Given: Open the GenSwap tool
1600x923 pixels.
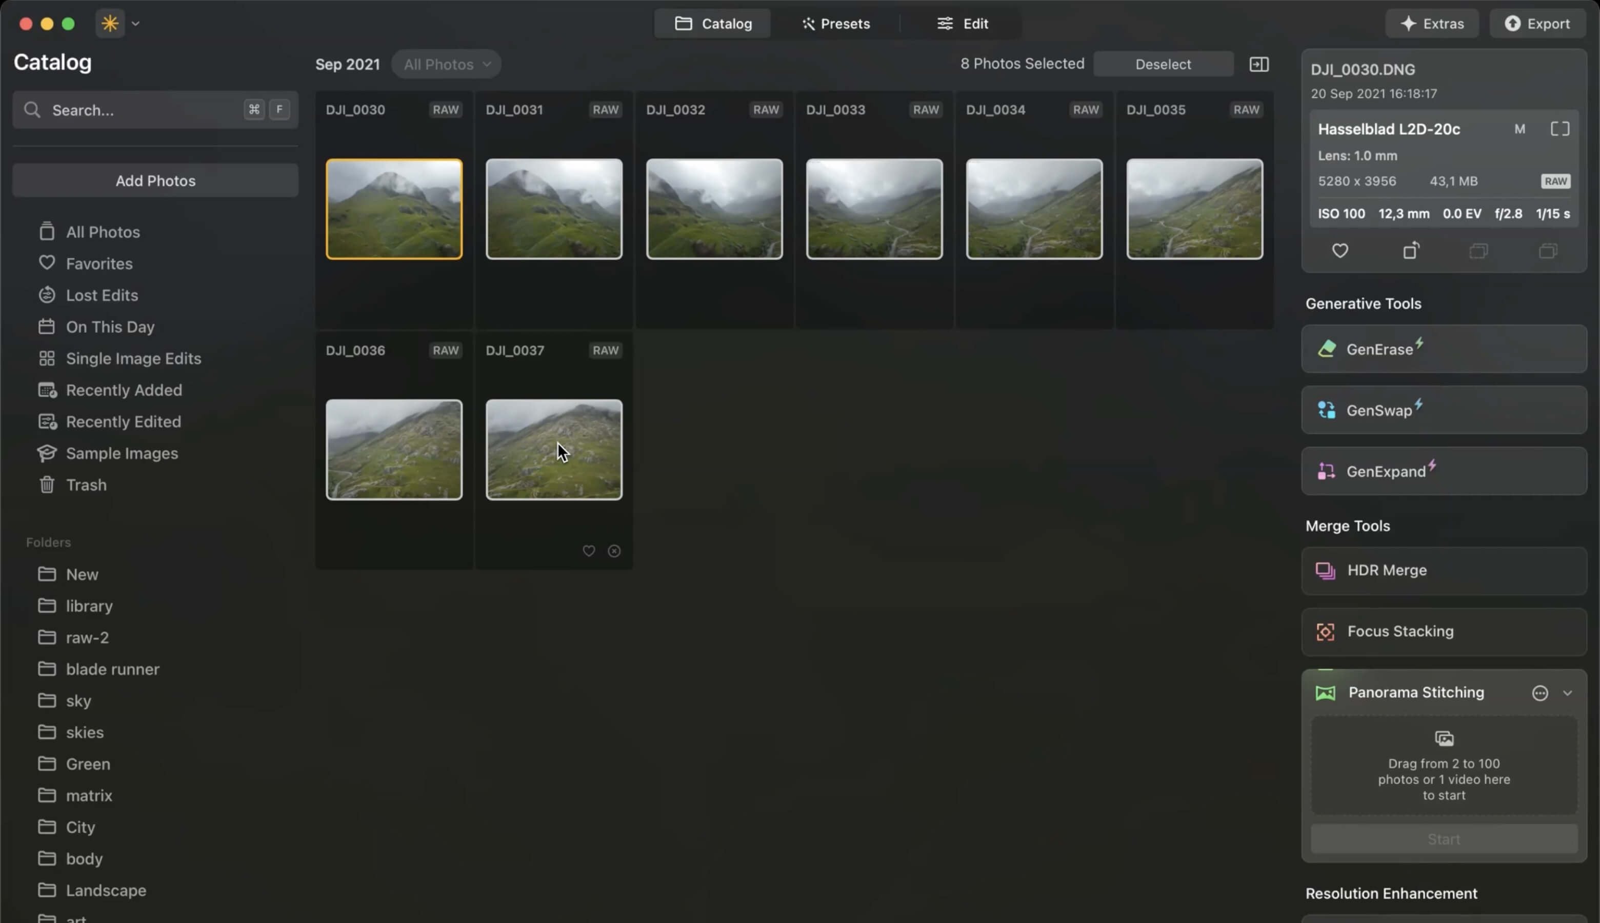Looking at the screenshot, I should [x=1444, y=410].
